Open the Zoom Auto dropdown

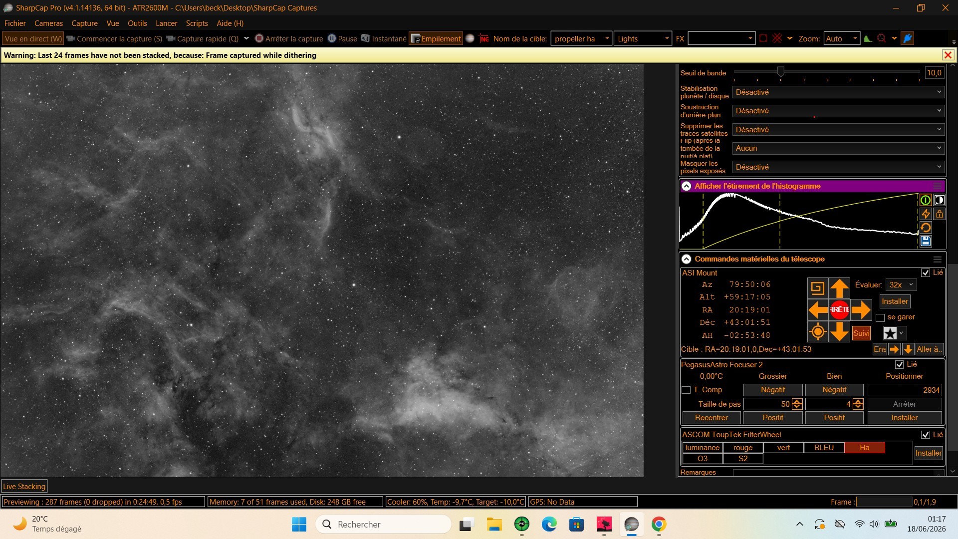pyautogui.click(x=841, y=38)
